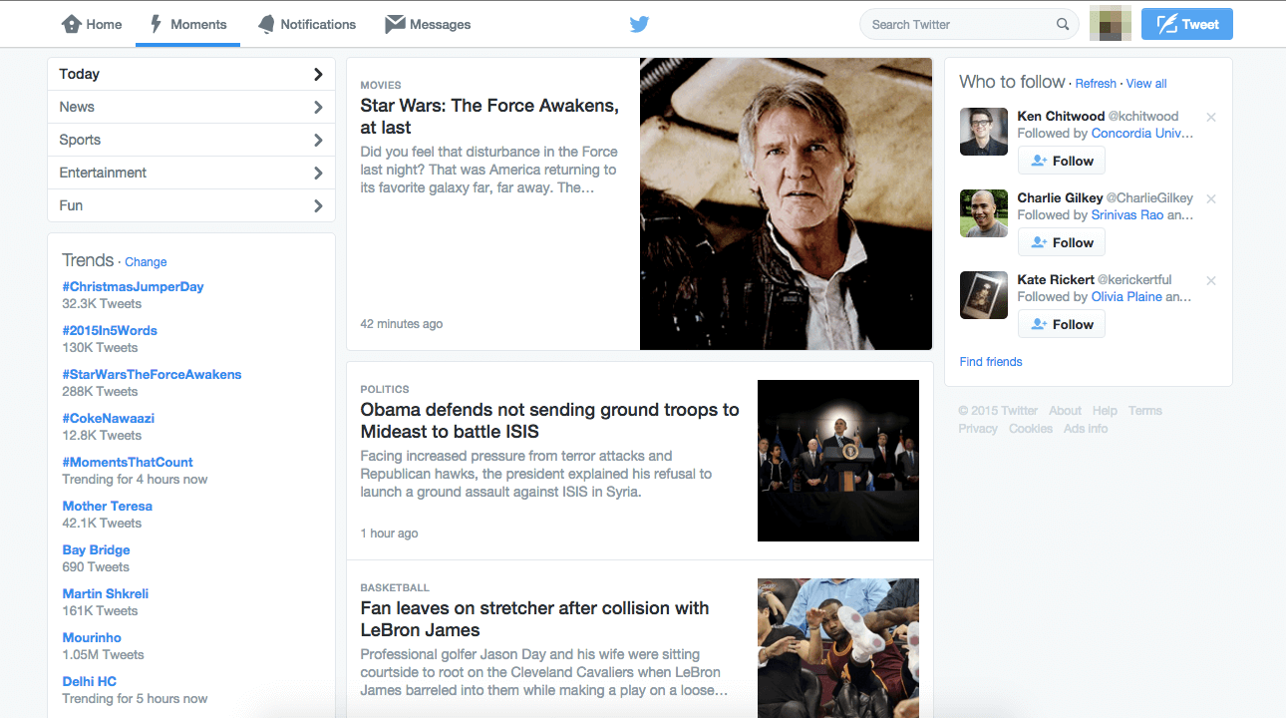Click the Messages envelope icon
Screen dimensions: 1286x718
point(395,24)
